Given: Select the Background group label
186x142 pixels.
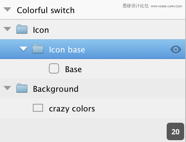Looking at the screenshot, I should pos(56,89).
